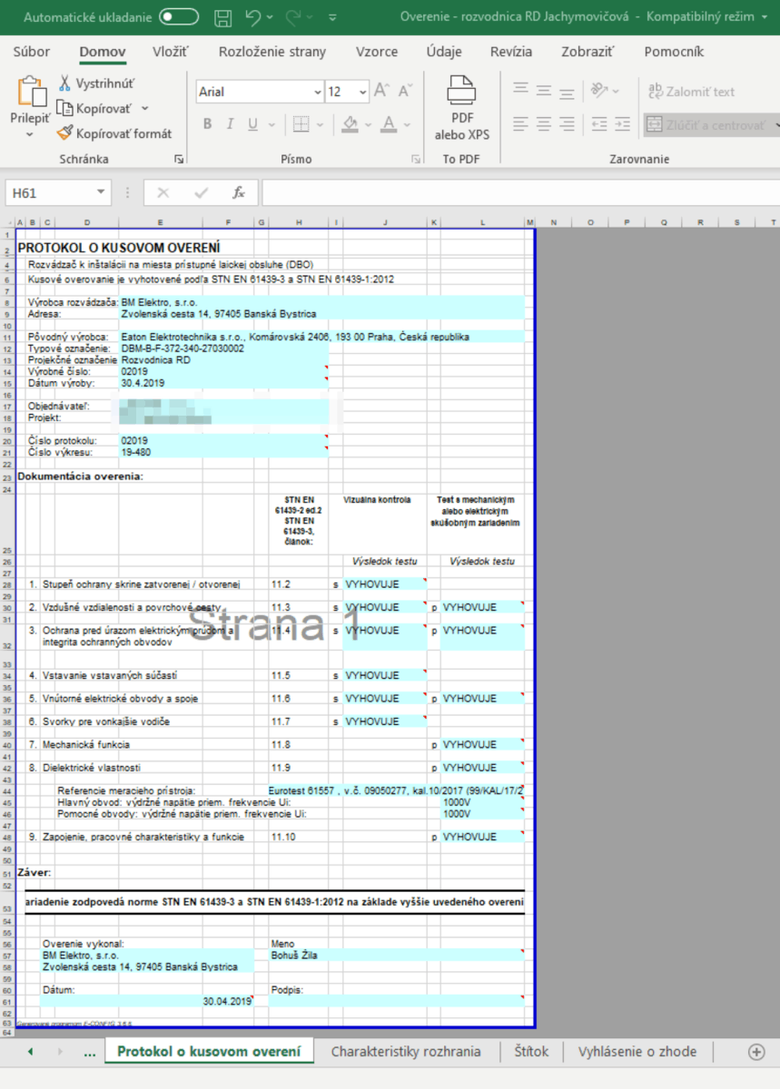The image size is (780, 1089).
Task: Click the Save icon in title bar
Action: pyautogui.click(x=222, y=17)
